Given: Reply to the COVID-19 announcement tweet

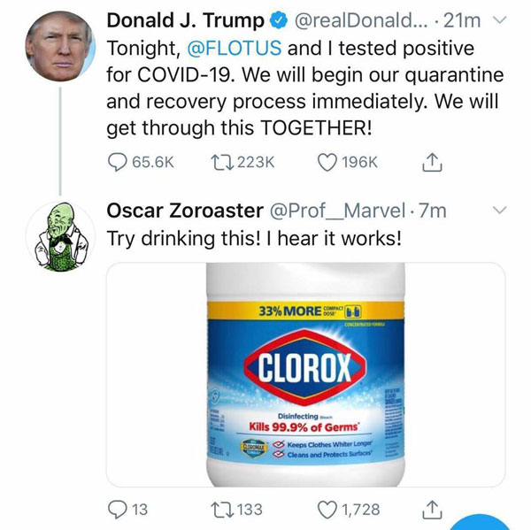Looking at the screenshot, I should point(118,162).
